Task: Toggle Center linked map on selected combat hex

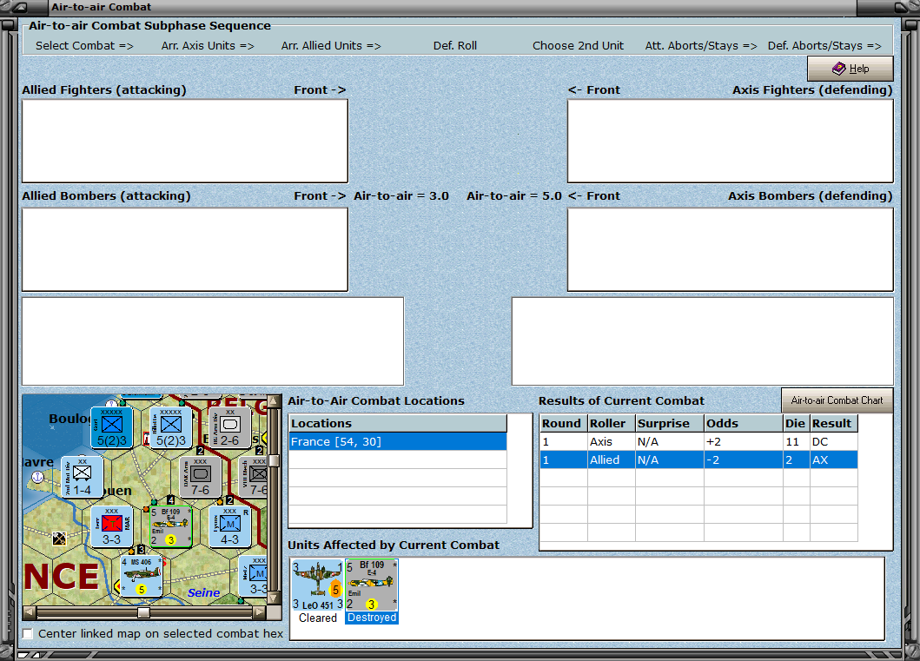Action: [28, 633]
